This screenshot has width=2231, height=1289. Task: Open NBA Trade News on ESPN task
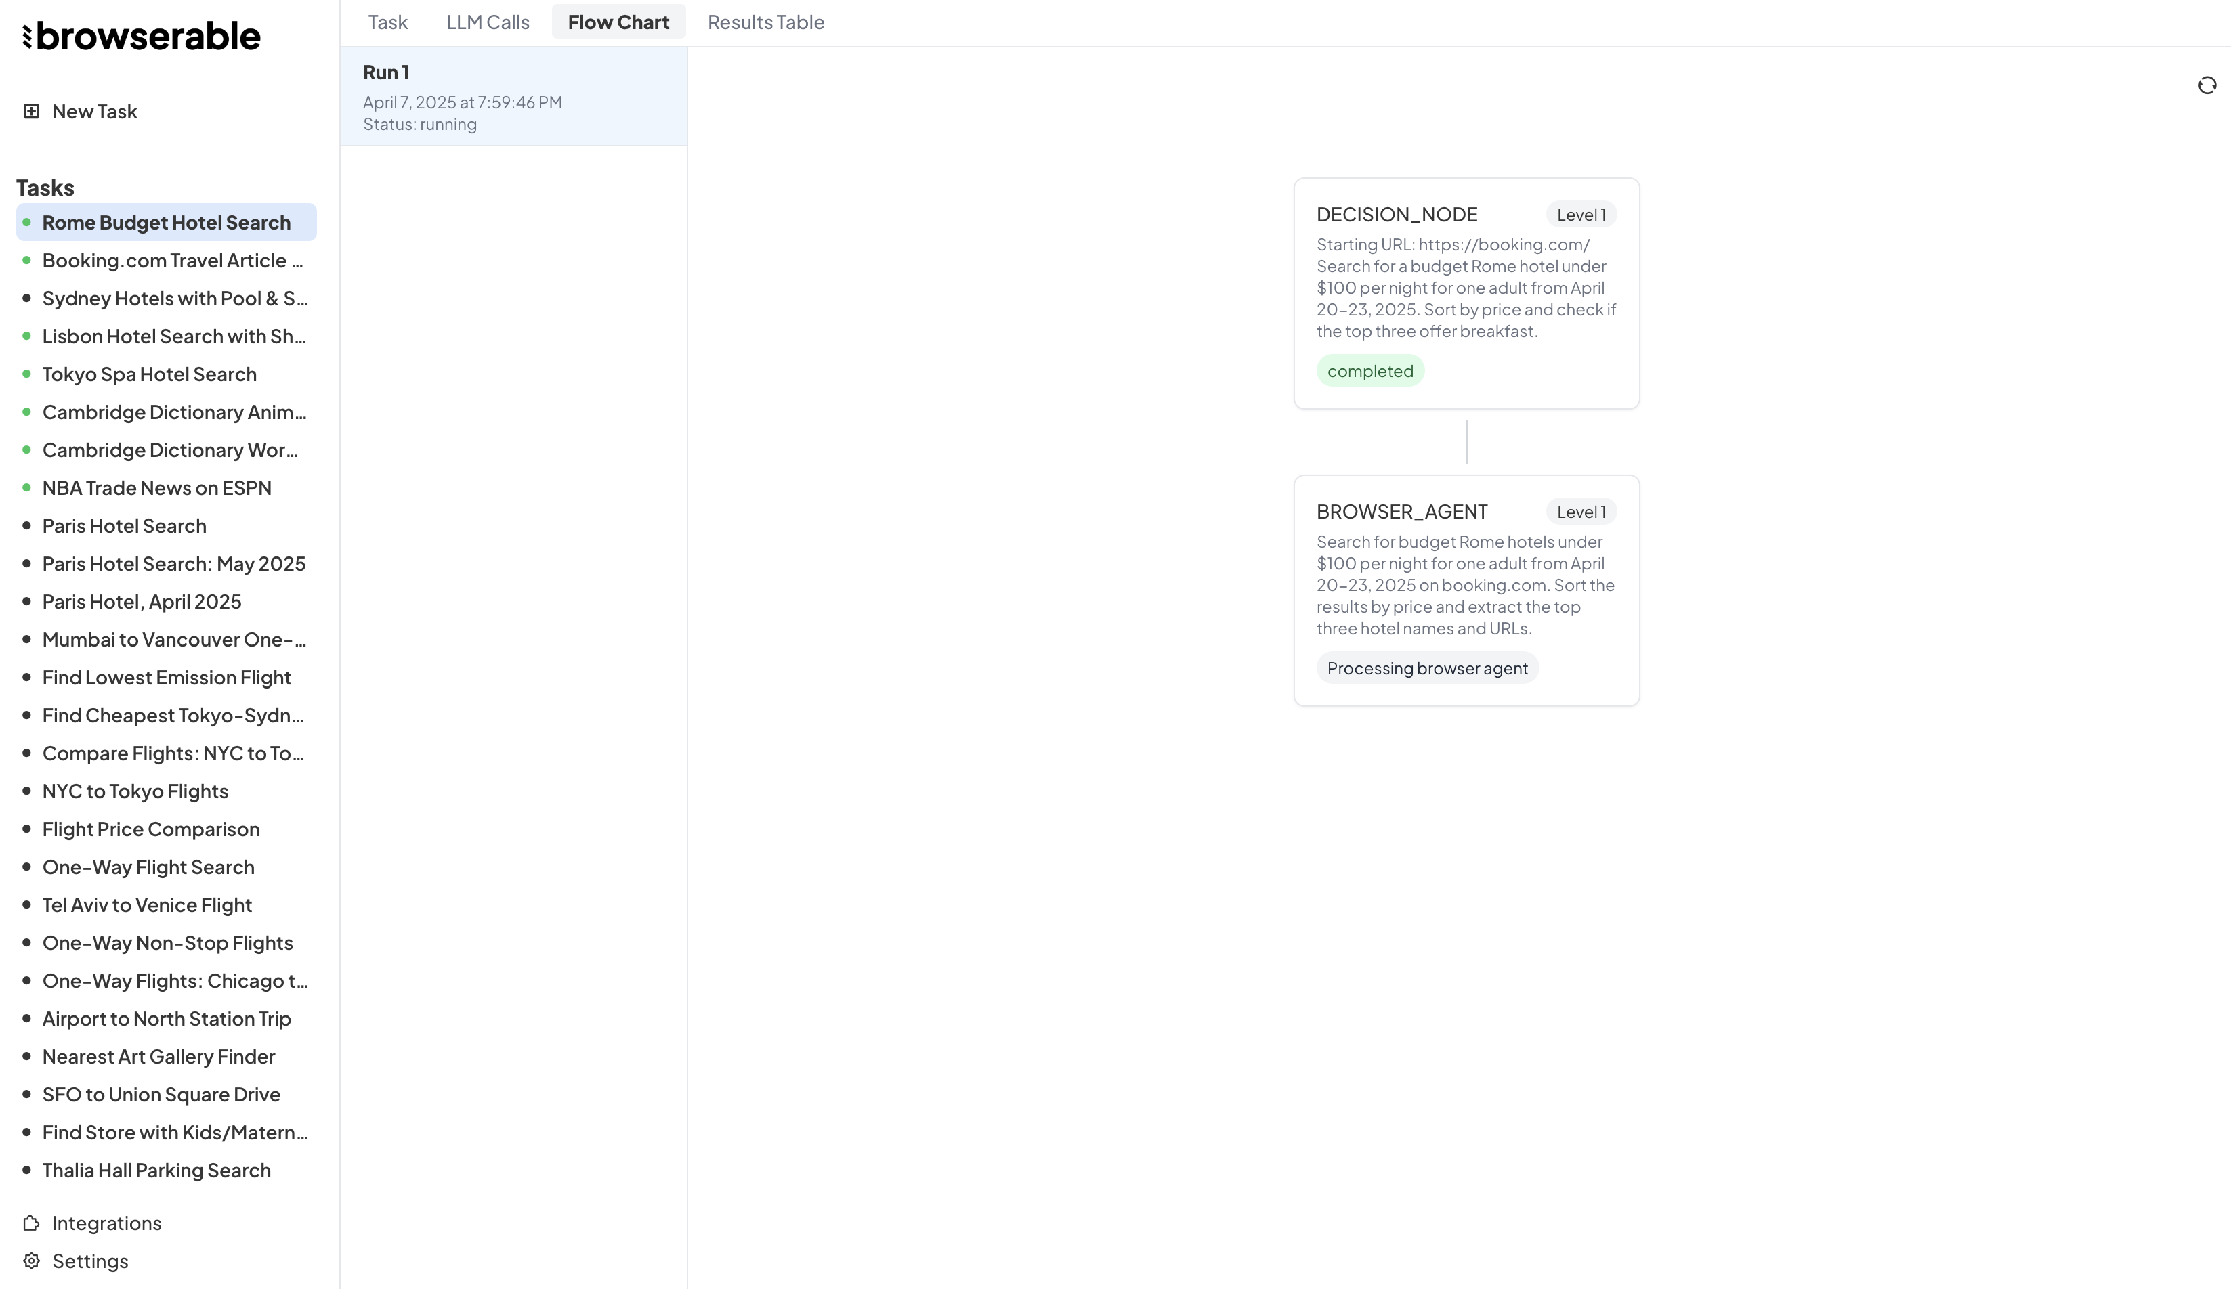[156, 487]
